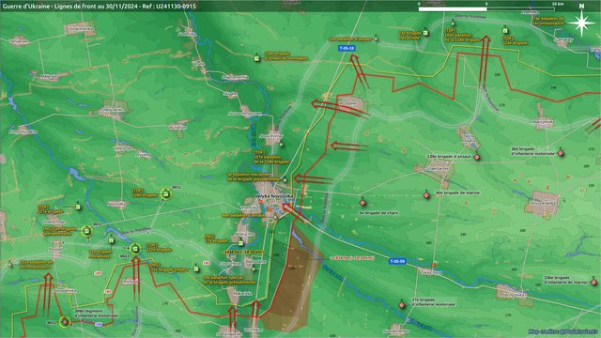The image size is (601, 338).
Task: Click the T-05-18 blue road sign
Action: pos(347,48)
